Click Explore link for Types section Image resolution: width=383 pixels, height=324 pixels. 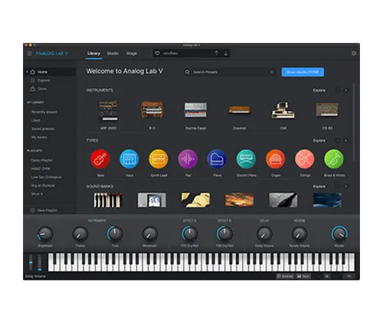(x=319, y=141)
